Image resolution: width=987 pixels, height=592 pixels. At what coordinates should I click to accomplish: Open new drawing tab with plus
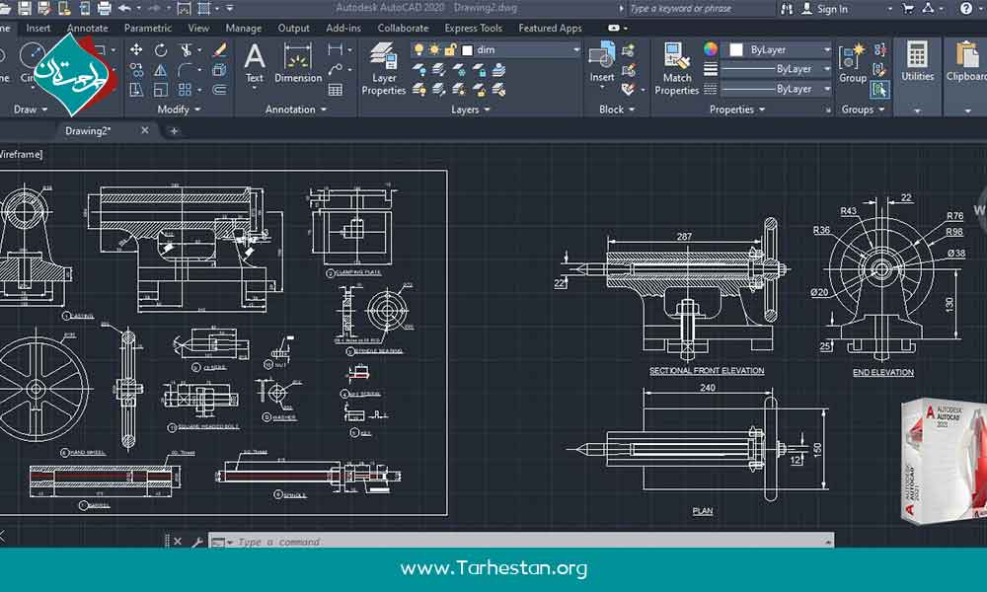[x=174, y=131]
